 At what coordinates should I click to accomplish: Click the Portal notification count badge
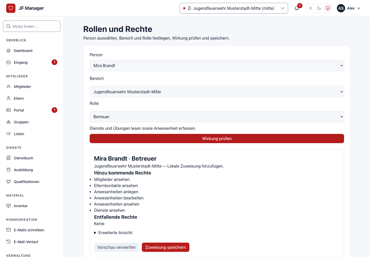(54, 110)
